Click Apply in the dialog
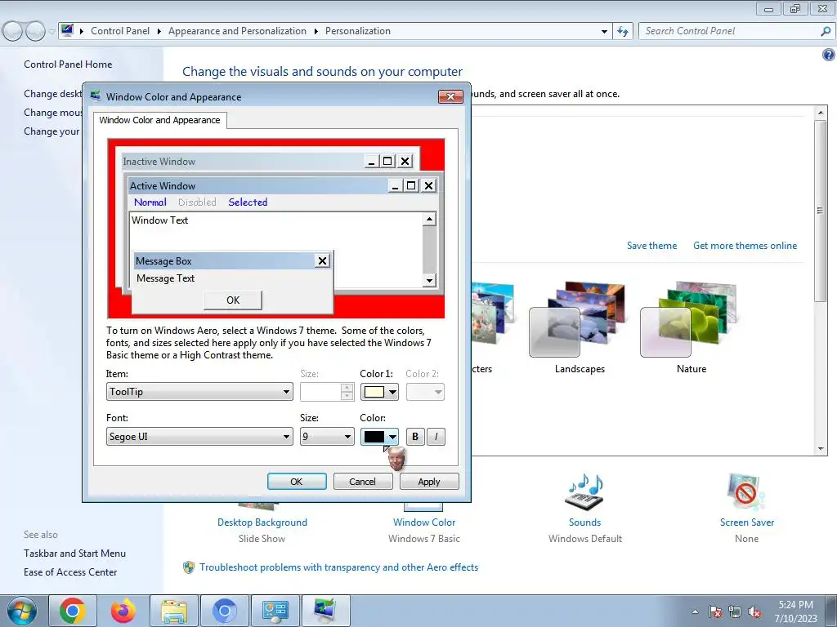The image size is (837, 627). 429,482
